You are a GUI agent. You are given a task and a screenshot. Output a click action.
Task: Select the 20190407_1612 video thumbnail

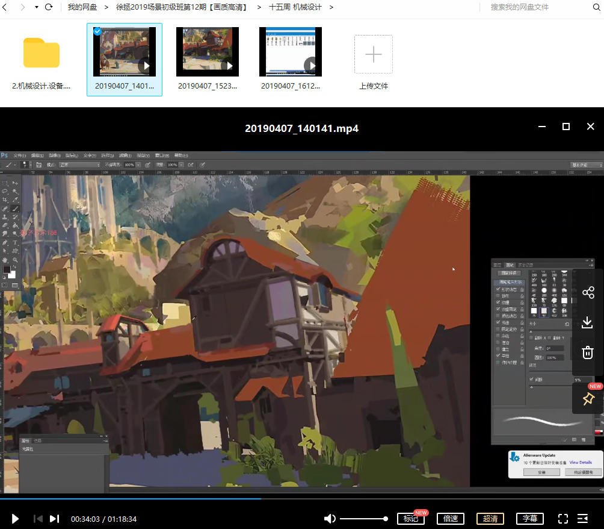pyautogui.click(x=291, y=52)
